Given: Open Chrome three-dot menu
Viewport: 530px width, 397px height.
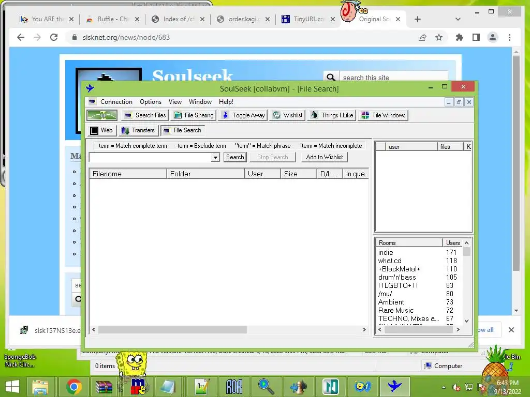Looking at the screenshot, I should click(x=509, y=37).
